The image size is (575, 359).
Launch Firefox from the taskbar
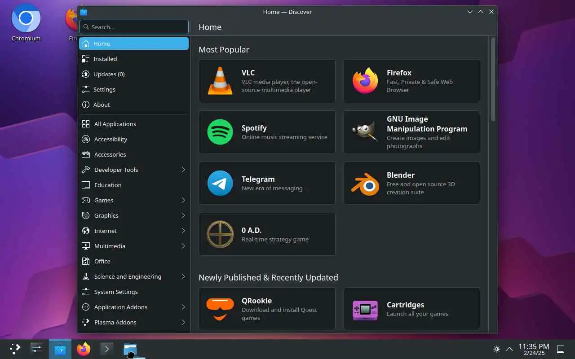[84, 349]
